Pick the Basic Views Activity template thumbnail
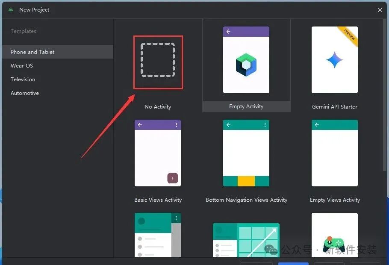This screenshot has height=265, width=389. 158,153
